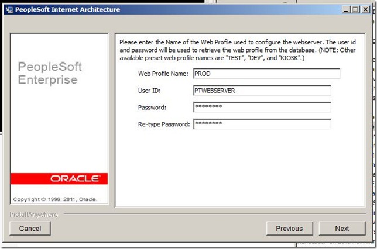Click the User ID label

click(149, 91)
